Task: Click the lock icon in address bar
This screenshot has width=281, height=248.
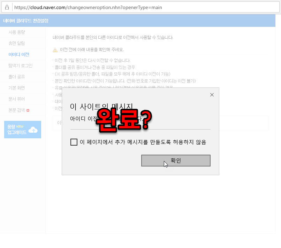Action: click(7, 7)
